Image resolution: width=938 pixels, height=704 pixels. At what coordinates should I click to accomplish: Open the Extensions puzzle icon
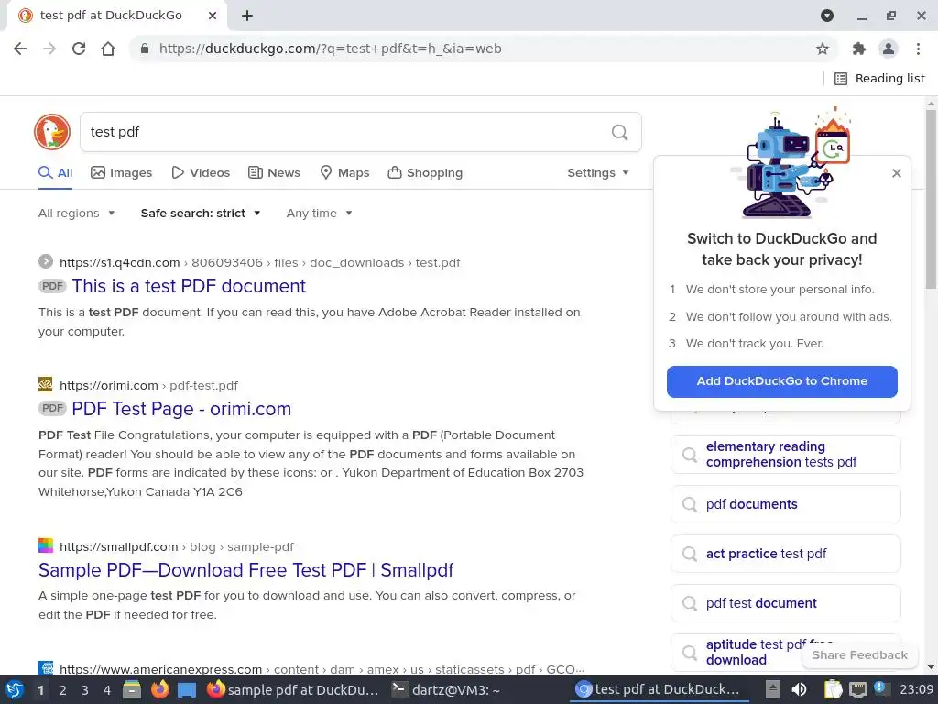click(859, 49)
